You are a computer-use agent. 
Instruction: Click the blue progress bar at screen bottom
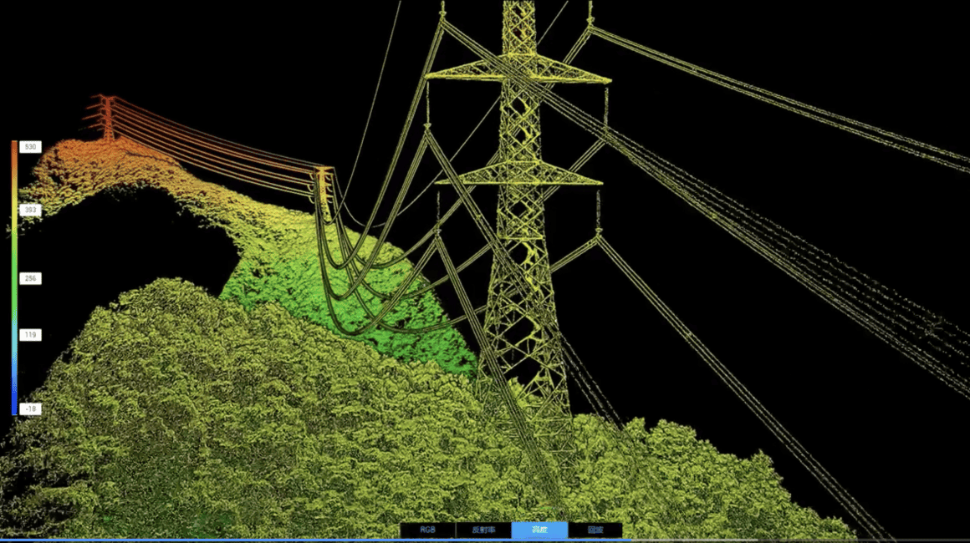[x=485, y=540]
